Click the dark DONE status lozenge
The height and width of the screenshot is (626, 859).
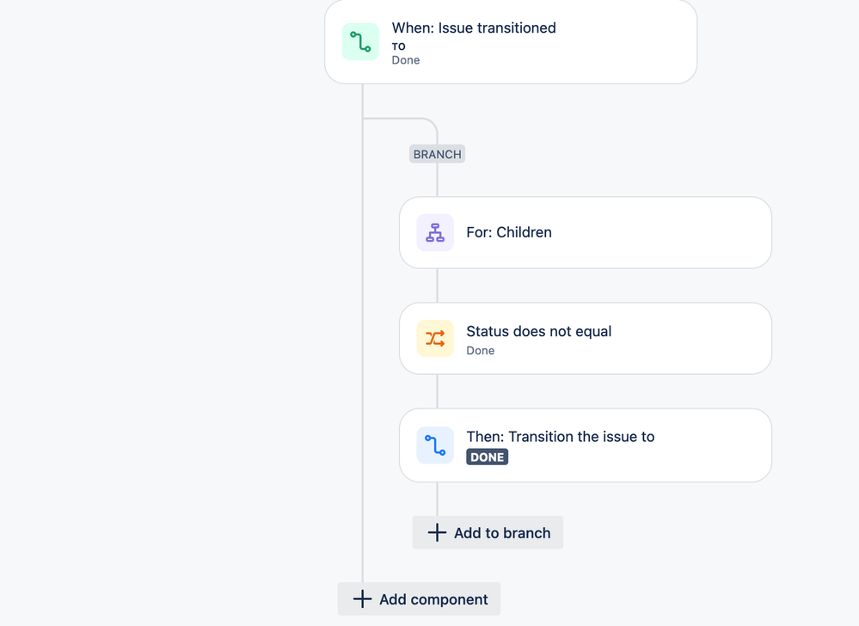[x=487, y=457]
